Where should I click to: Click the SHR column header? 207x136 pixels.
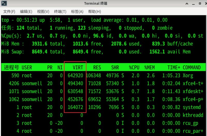click(x=115, y=68)
